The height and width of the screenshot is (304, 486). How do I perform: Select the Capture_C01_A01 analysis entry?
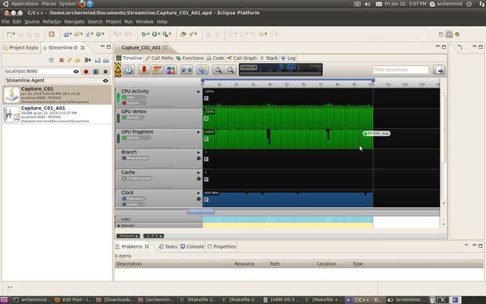click(x=57, y=115)
